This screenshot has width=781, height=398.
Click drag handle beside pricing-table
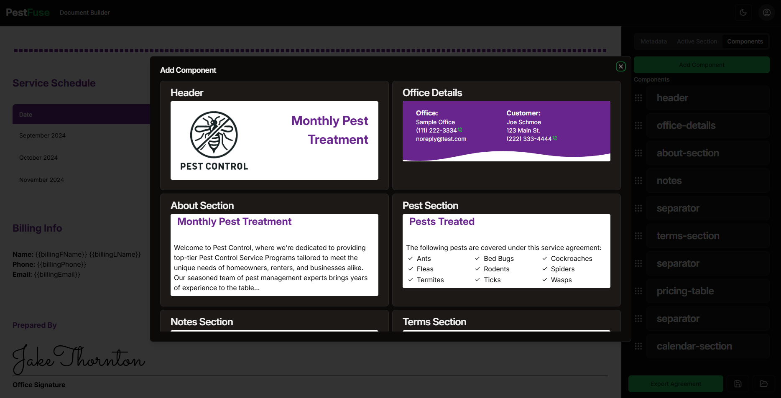click(638, 291)
